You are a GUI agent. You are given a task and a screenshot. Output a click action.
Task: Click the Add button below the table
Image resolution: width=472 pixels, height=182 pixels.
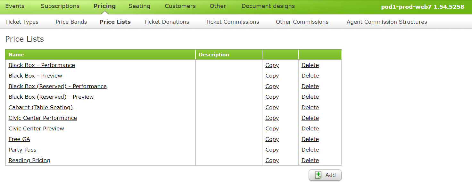coord(325,175)
